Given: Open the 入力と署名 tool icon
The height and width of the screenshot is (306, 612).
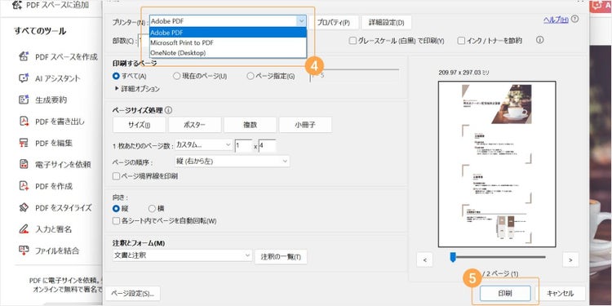Looking at the screenshot, I should pos(24,228).
